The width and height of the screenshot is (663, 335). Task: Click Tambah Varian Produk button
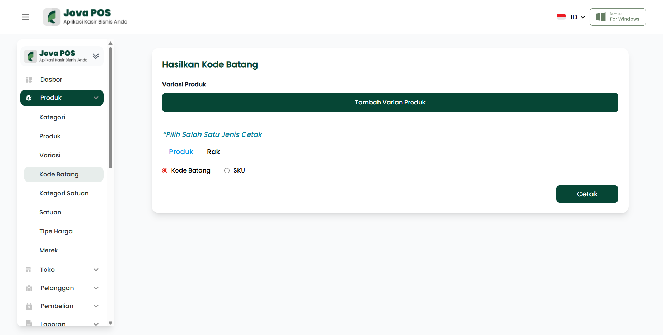click(x=390, y=102)
